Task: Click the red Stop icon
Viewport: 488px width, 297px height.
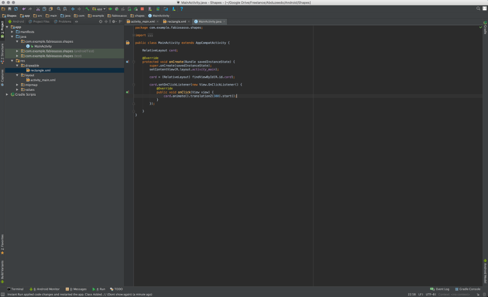Action: pyautogui.click(x=142, y=9)
